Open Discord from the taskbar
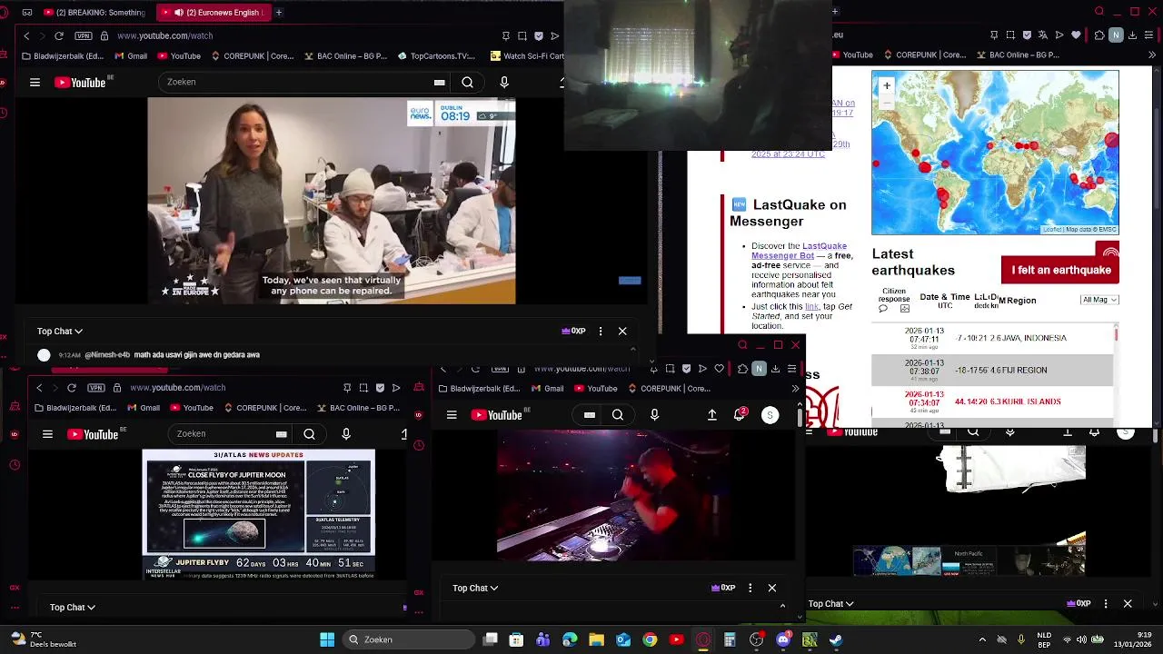The image size is (1163, 654). pyautogui.click(x=783, y=639)
